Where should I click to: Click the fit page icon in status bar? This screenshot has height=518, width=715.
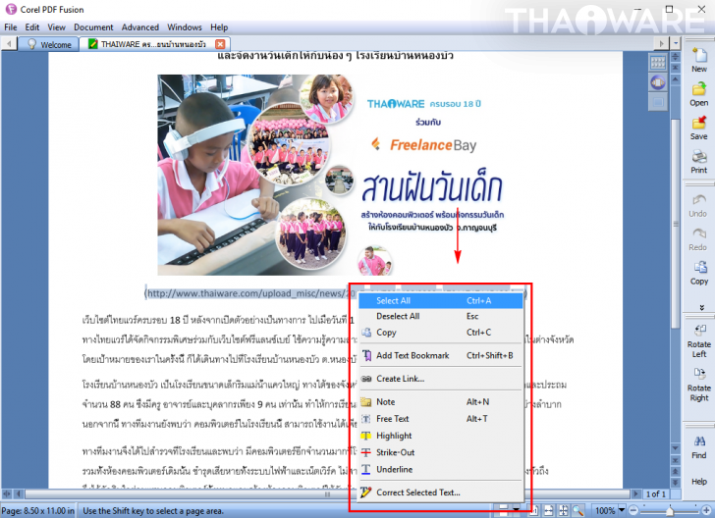pos(564,511)
